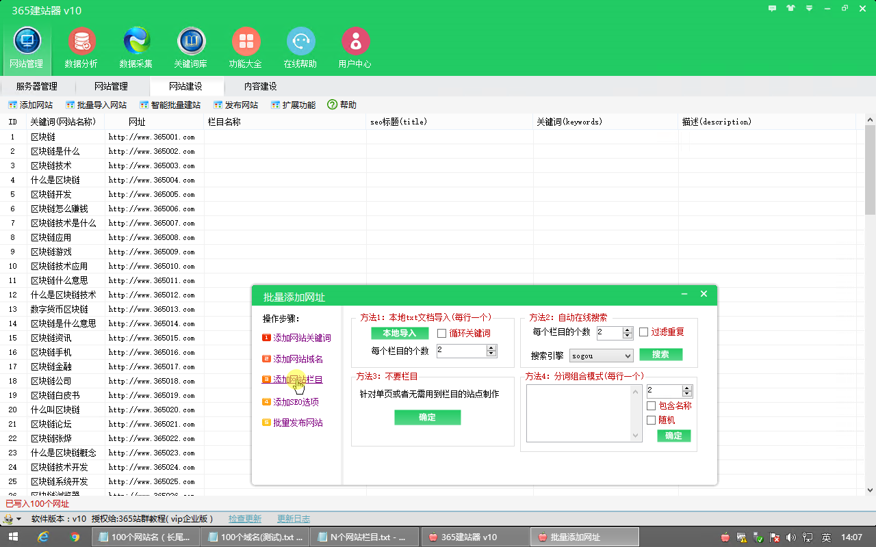
Task: Click the 检查更新 link
Action: pyautogui.click(x=245, y=519)
